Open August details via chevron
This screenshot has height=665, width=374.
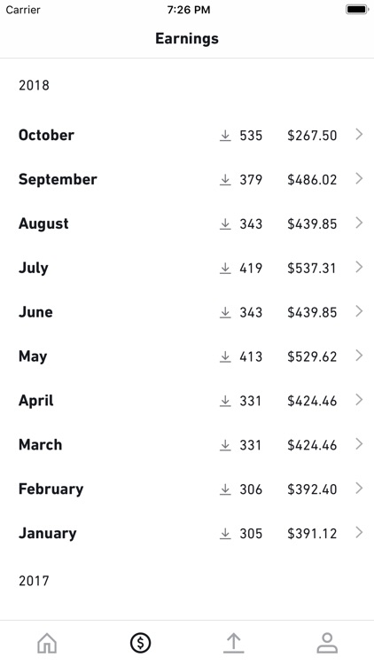tap(359, 223)
